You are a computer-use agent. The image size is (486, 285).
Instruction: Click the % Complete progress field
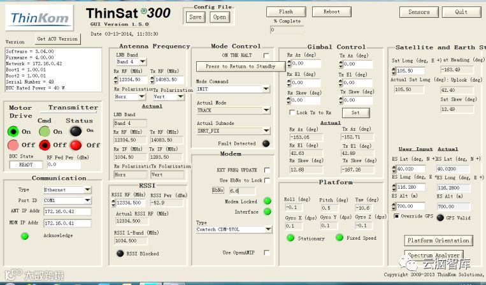point(287,30)
